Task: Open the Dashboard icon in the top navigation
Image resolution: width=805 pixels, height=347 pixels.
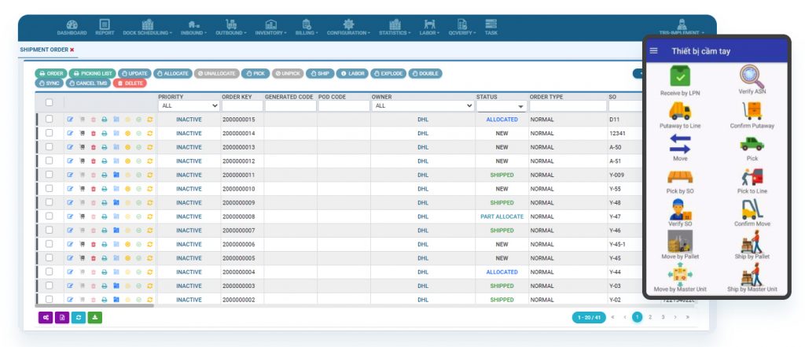Action: [72, 27]
